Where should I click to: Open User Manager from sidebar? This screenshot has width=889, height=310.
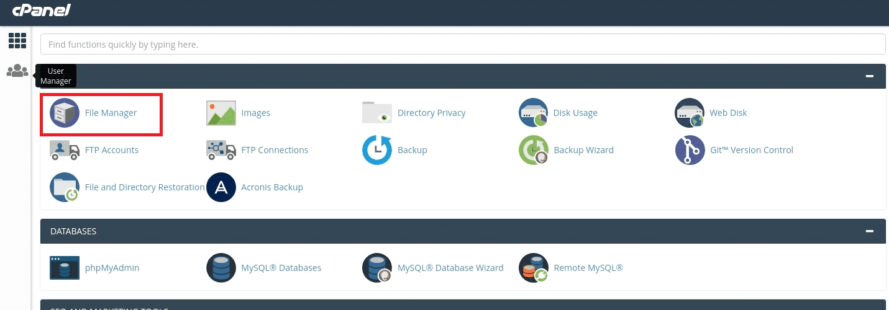(17, 71)
